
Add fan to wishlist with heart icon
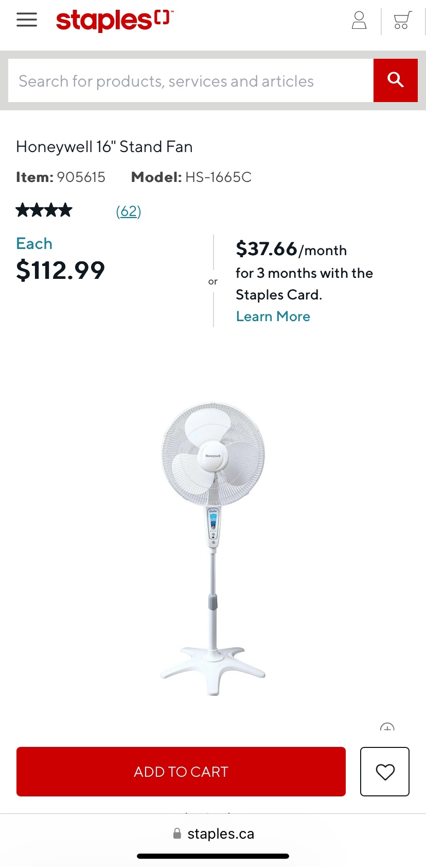[x=385, y=772]
